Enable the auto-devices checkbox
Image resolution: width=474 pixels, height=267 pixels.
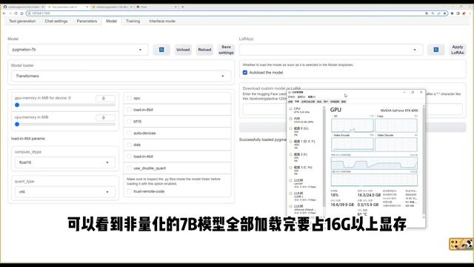[x=130, y=133]
